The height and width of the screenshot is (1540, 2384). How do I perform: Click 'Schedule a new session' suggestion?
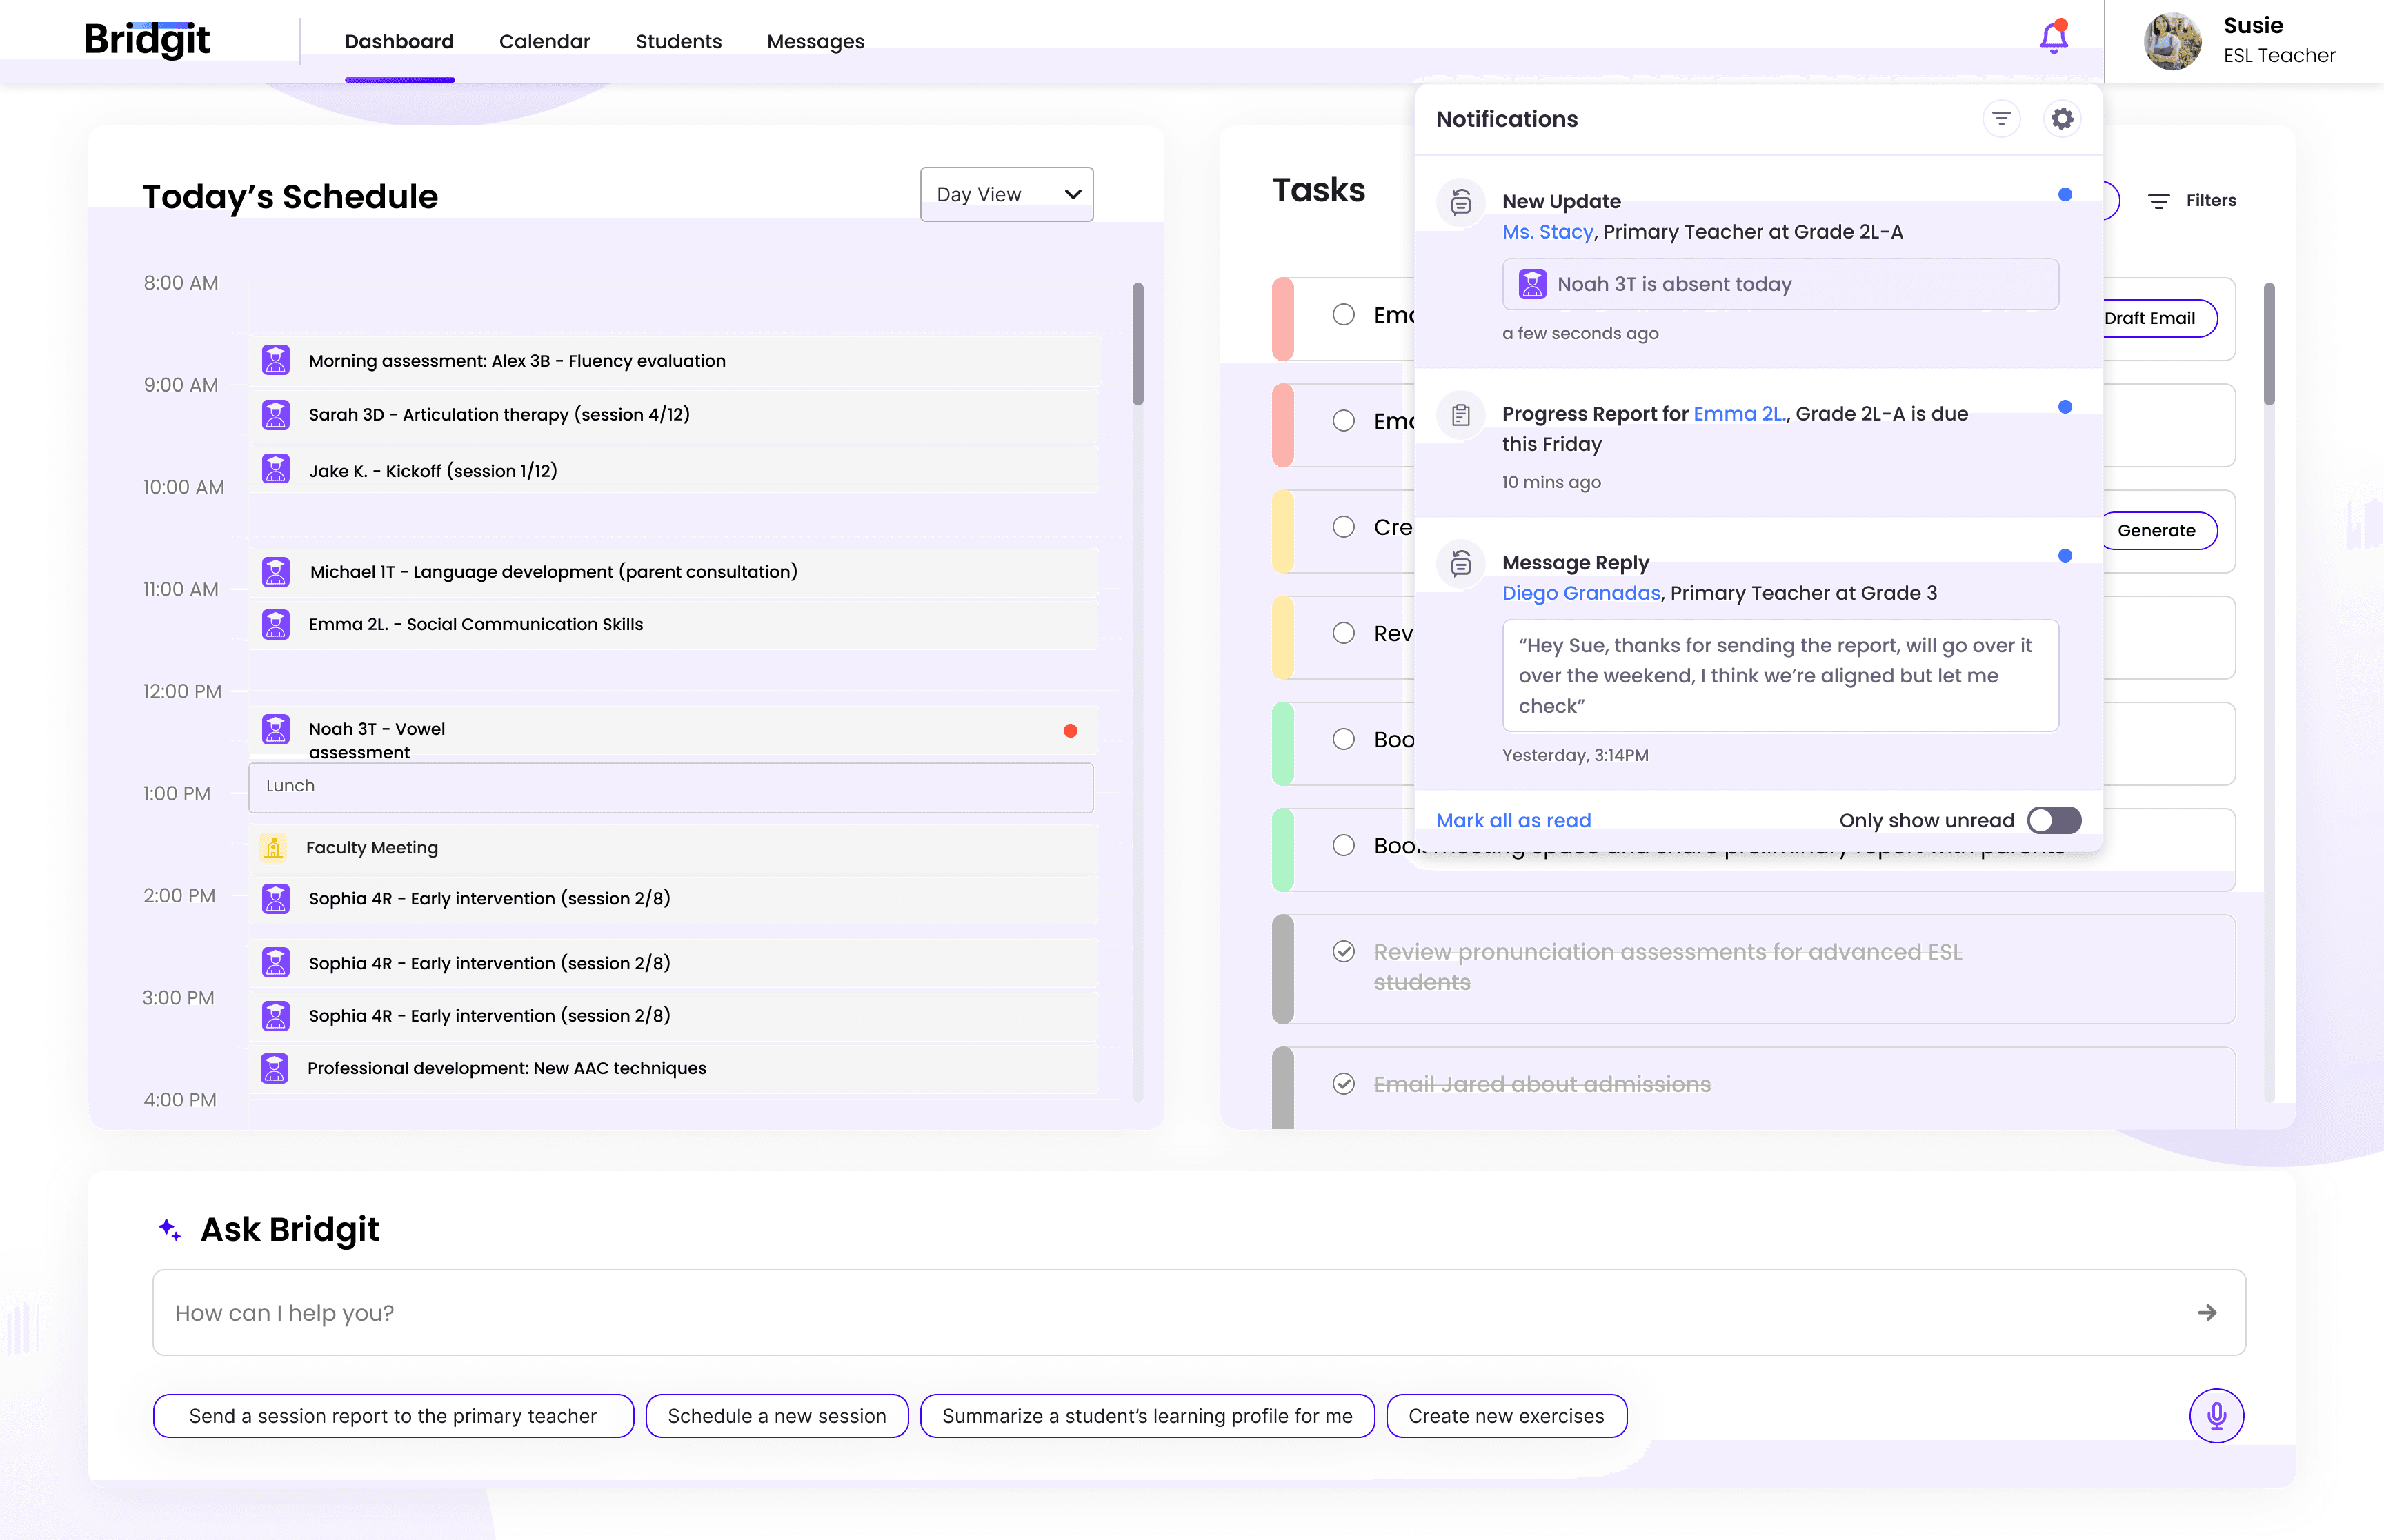[776, 1416]
